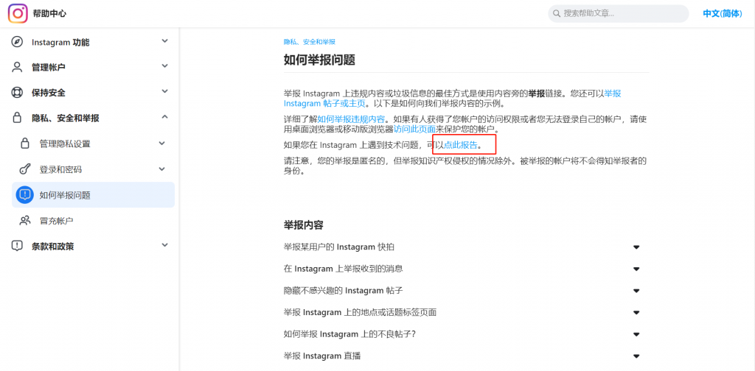Open the 访问此页面 link

[x=414, y=130]
